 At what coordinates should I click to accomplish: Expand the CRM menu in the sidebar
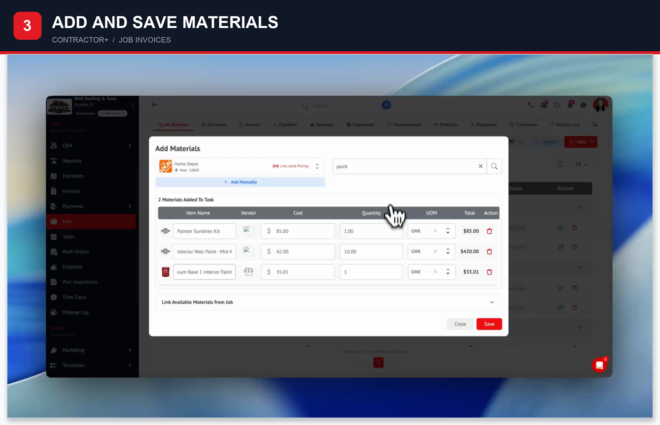91,146
